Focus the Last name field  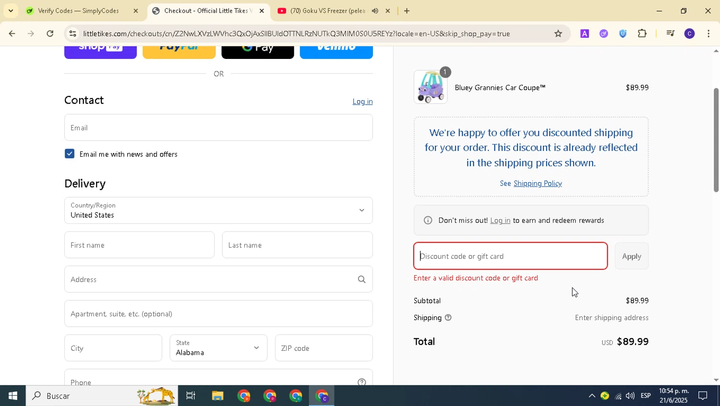pyautogui.click(x=298, y=245)
